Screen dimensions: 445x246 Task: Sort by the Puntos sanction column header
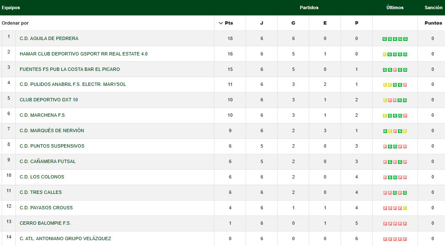[433, 23]
